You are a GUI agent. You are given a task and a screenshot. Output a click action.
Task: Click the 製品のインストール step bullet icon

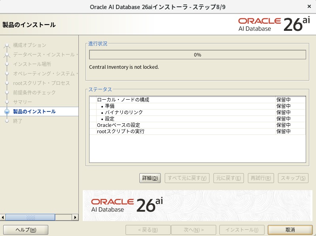[7, 111]
